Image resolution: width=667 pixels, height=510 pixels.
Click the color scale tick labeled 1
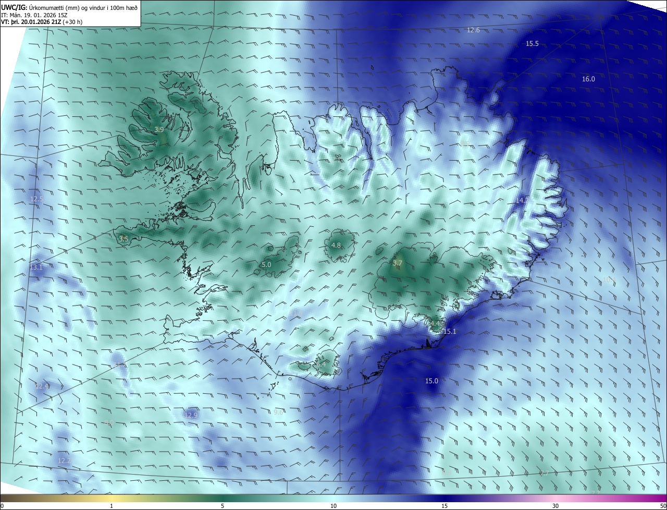(112, 506)
